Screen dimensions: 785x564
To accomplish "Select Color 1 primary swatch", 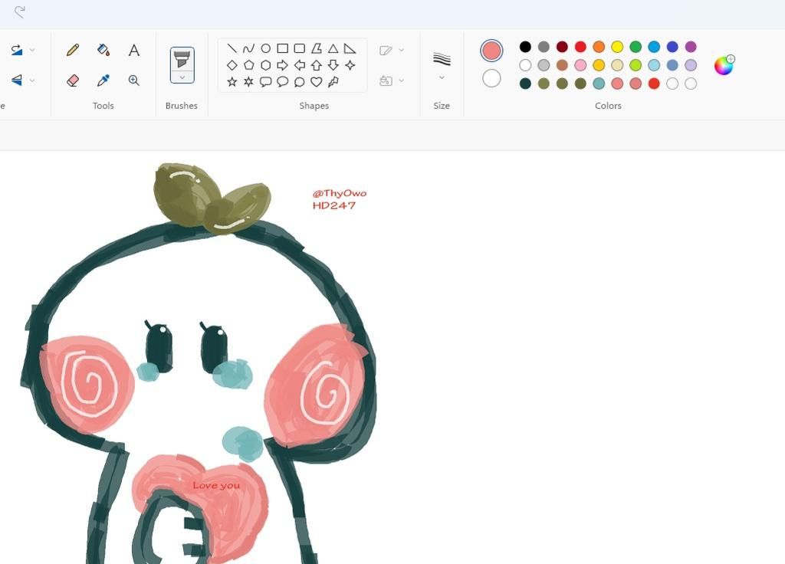I will point(491,51).
